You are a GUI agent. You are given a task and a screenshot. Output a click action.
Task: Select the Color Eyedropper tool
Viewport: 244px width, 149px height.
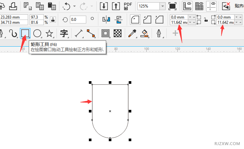click(x=132, y=33)
